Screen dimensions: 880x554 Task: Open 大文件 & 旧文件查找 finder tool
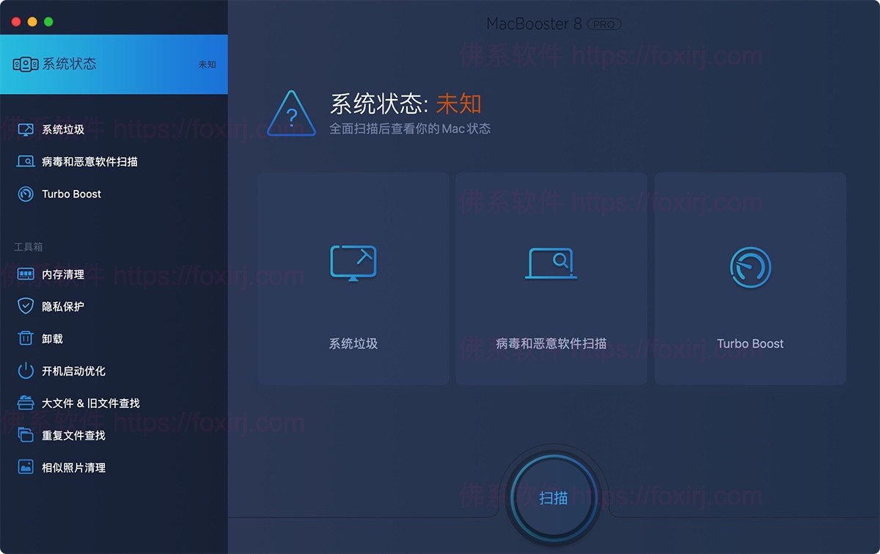click(24, 403)
